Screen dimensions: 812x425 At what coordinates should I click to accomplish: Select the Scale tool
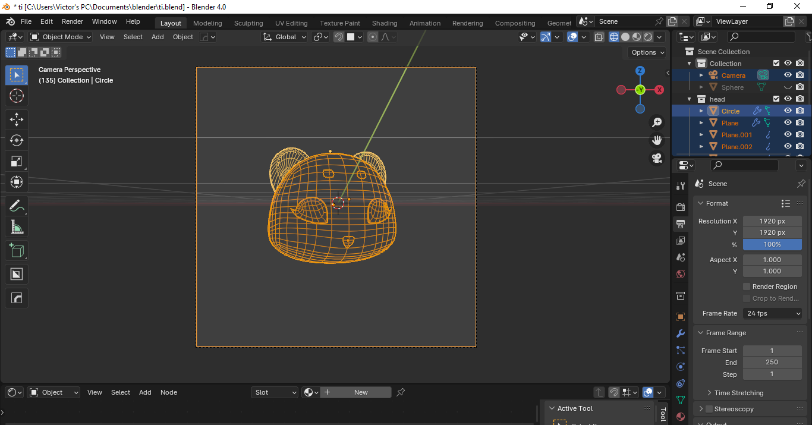click(x=17, y=161)
